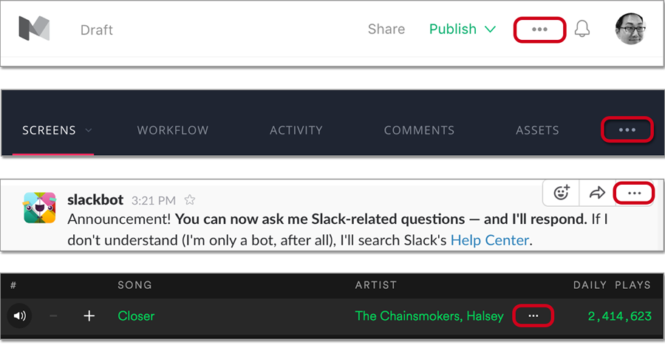Open the Activity tab
This screenshot has width=665, height=345.
point(296,130)
